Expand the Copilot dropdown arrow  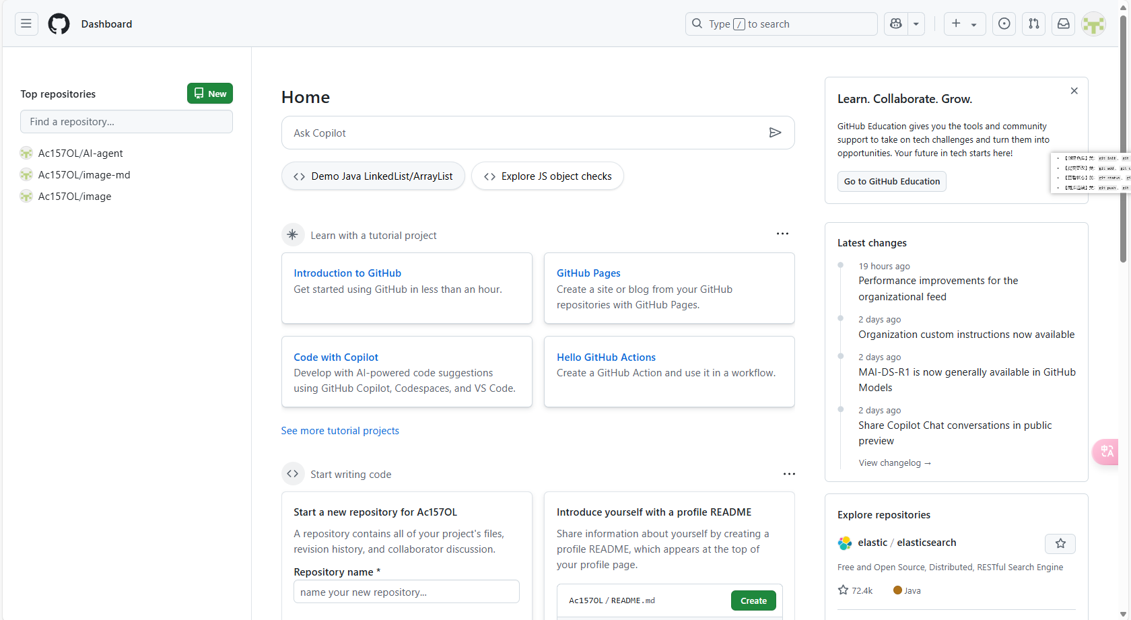pos(916,24)
